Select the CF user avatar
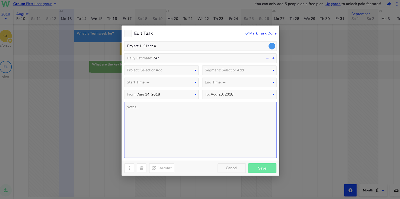Screen dimensions: 400x199 coord(5,36)
